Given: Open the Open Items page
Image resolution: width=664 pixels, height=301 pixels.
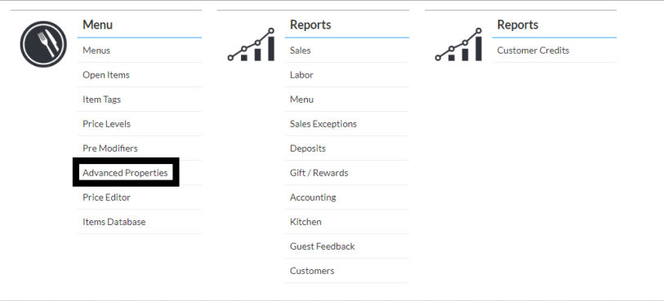Looking at the screenshot, I should pos(106,75).
